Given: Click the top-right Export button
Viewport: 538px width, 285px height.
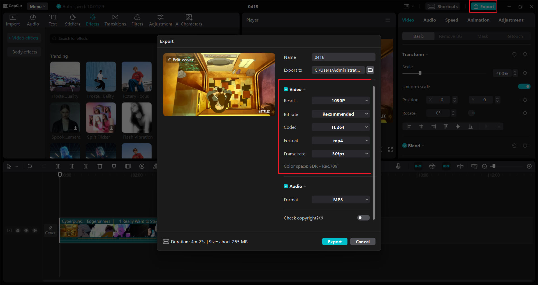Looking at the screenshot, I should pyautogui.click(x=483, y=6).
